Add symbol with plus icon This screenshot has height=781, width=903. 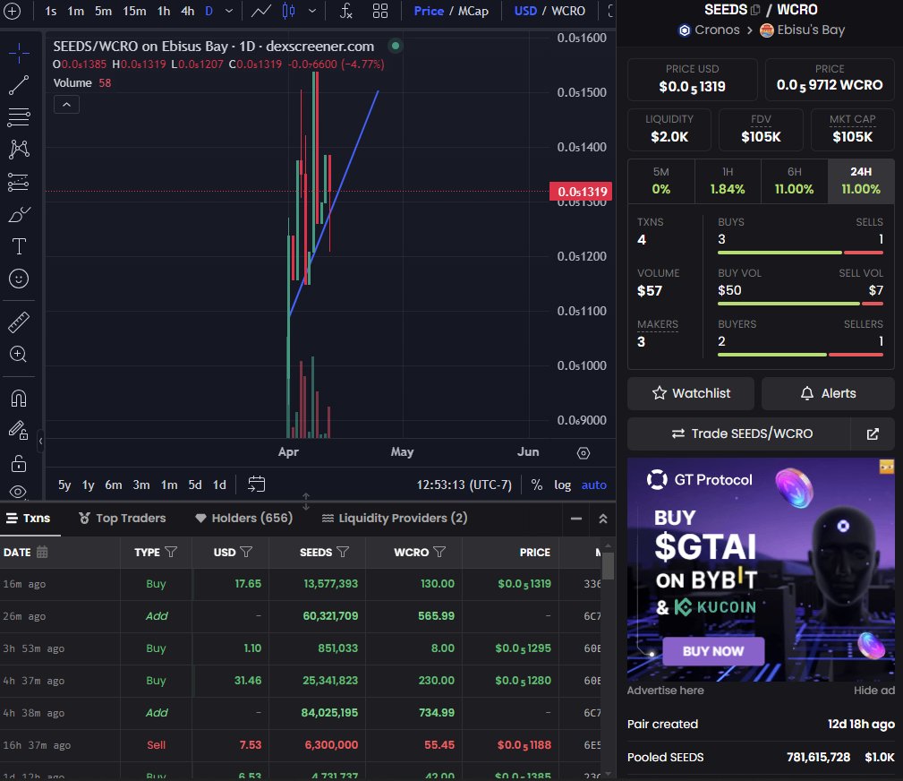13,11
